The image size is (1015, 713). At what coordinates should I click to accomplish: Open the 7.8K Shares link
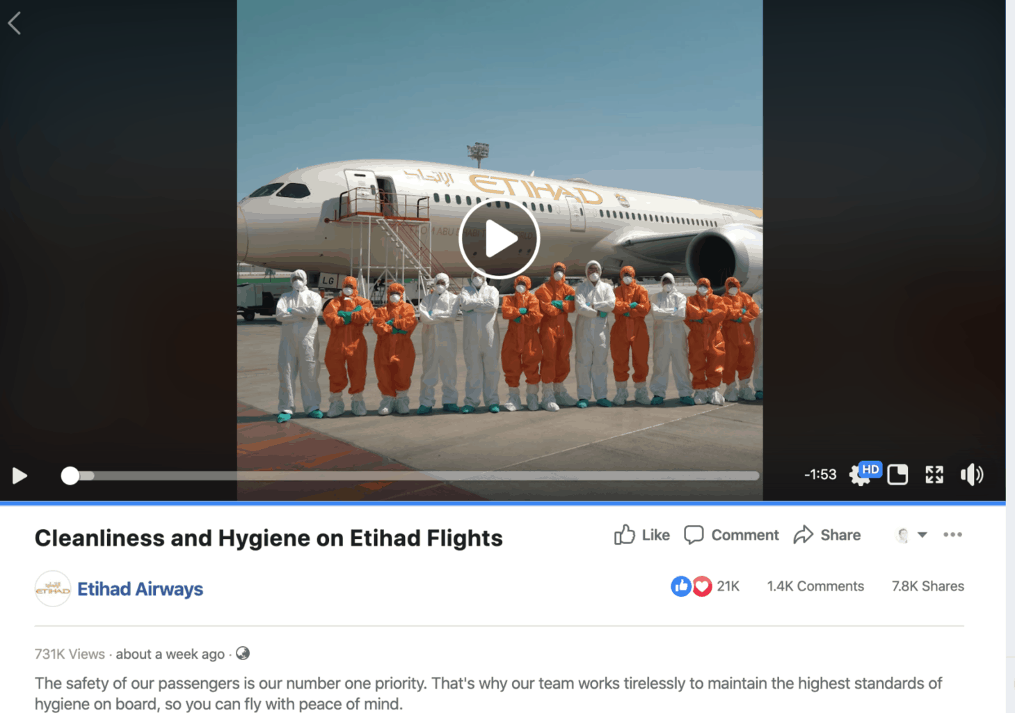(x=928, y=586)
